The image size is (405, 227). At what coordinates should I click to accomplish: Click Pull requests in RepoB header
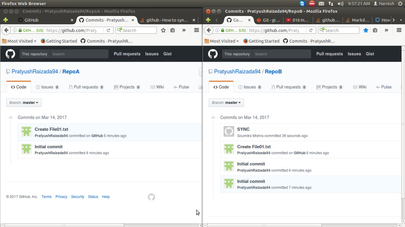tap(330, 54)
